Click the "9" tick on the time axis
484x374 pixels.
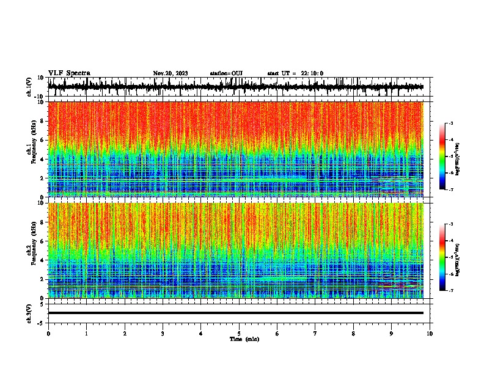[391, 334]
